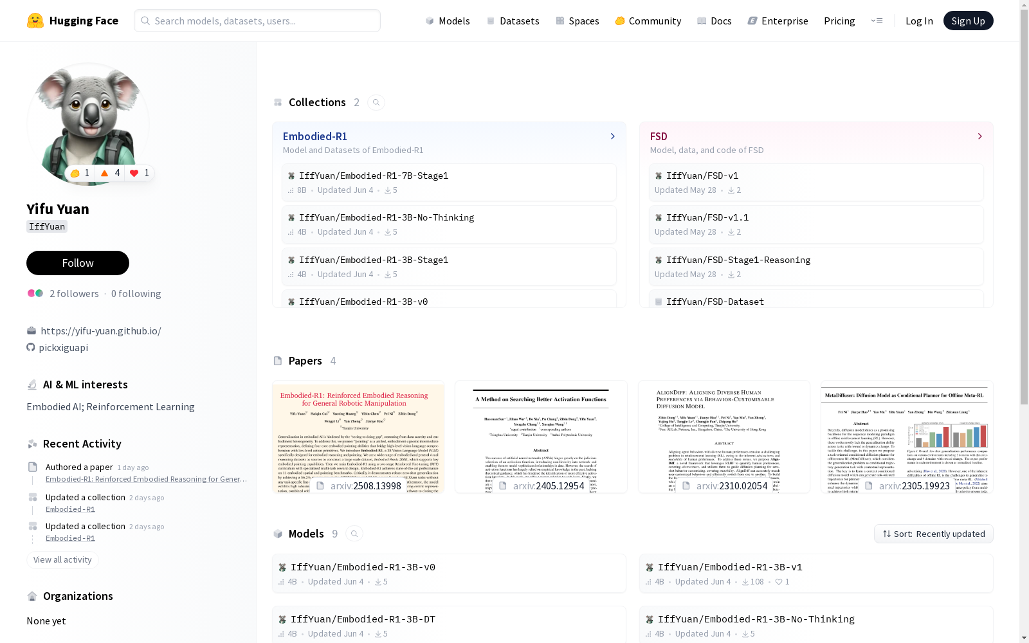Open Docs from the navigation bar
The width and height of the screenshot is (1029, 643).
tap(715, 21)
